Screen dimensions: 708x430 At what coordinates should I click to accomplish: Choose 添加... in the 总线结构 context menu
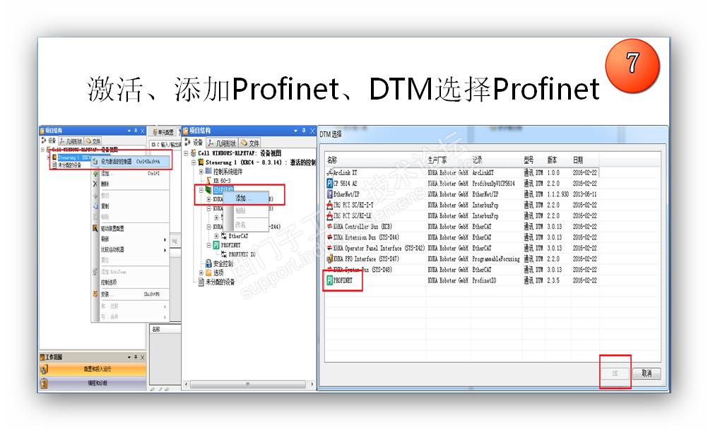click(x=245, y=198)
